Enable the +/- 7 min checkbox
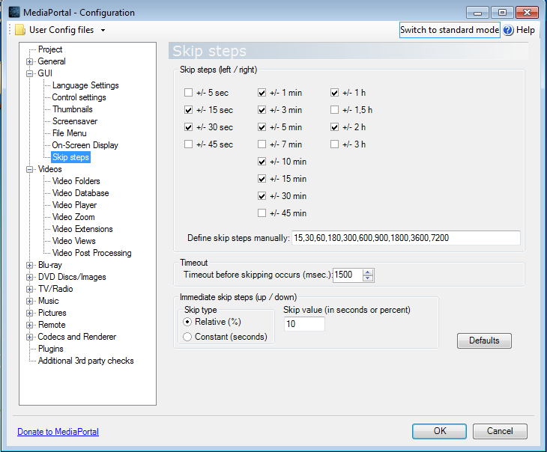 262,144
